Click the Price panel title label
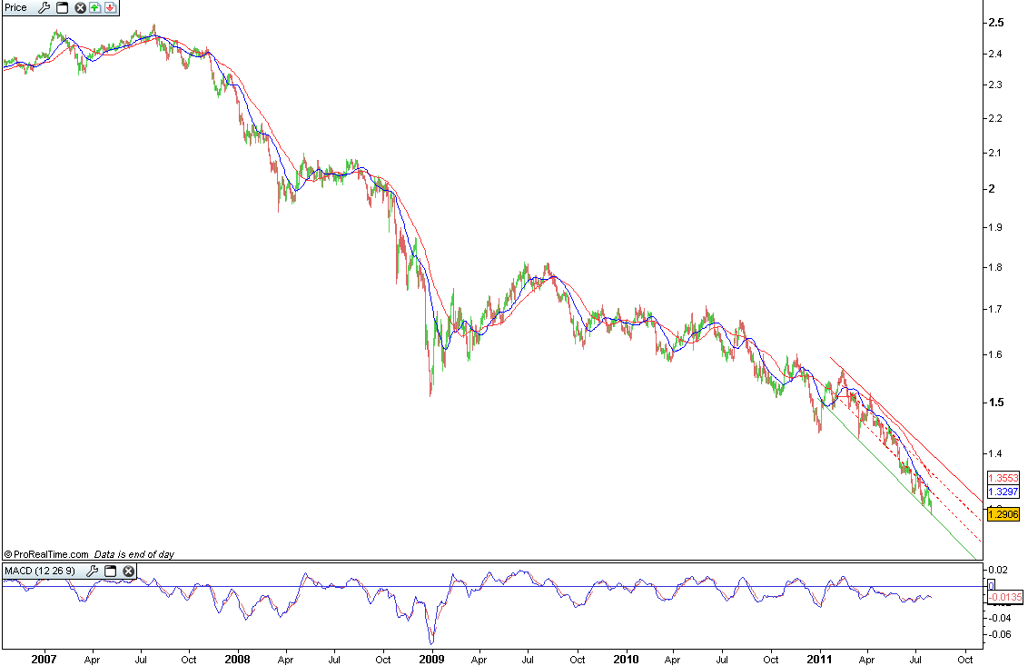 point(16,8)
